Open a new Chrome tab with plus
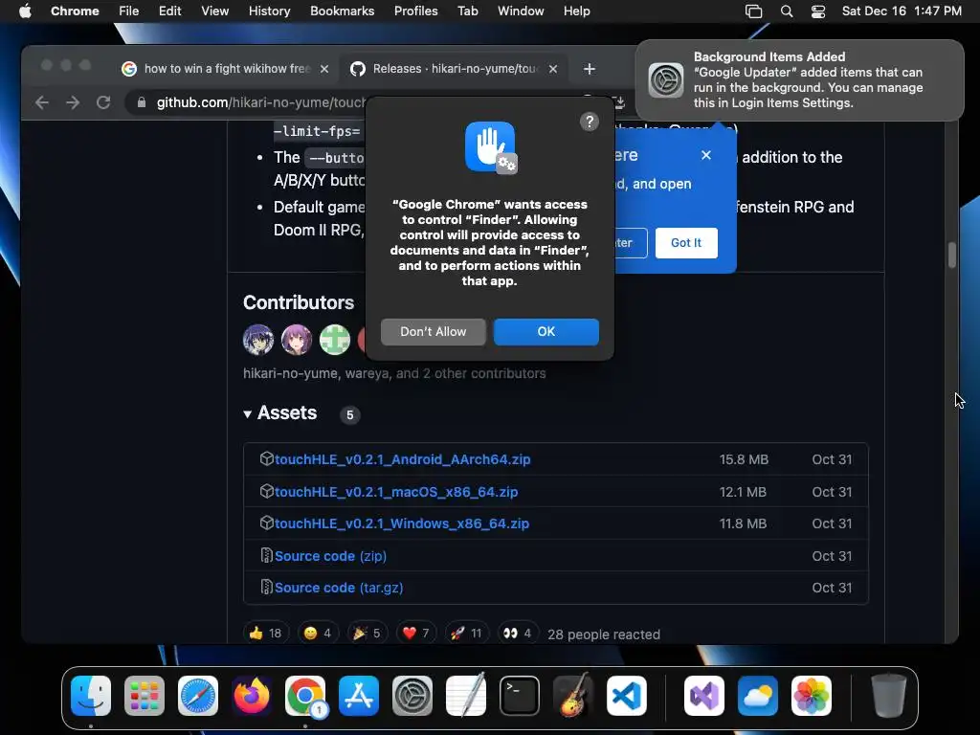The image size is (980, 735). click(x=590, y=69)
